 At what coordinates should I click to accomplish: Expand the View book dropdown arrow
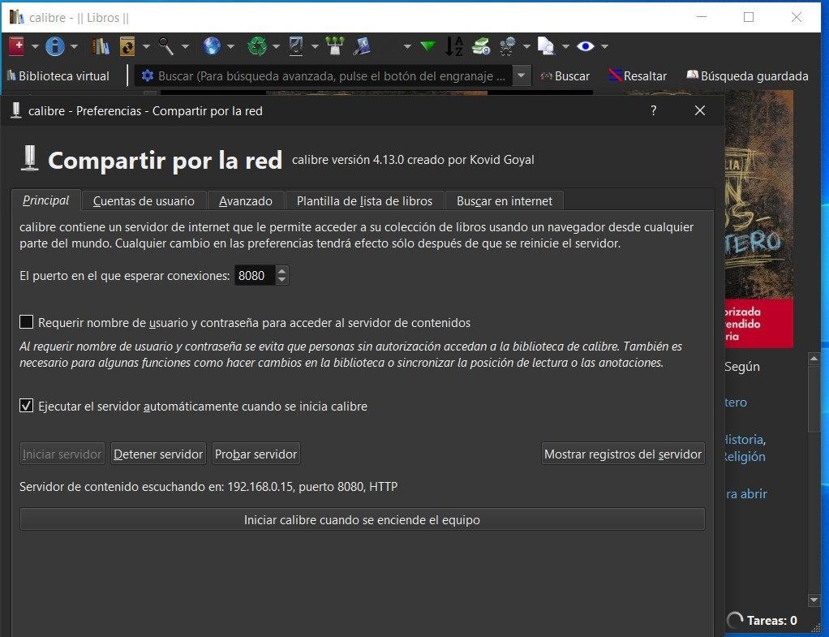tap(185, 46)
